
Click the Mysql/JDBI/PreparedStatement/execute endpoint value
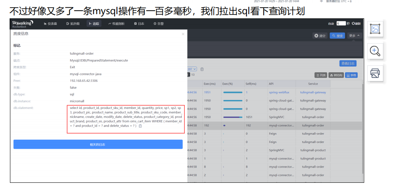pos(99,60)
